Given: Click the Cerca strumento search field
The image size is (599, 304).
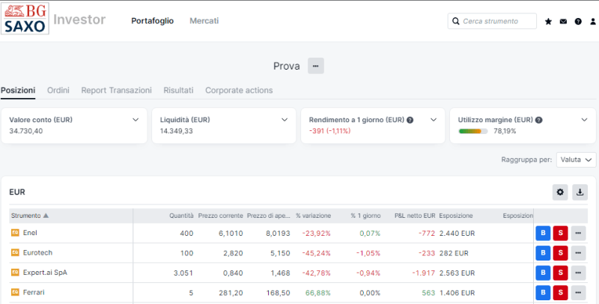Looking at the screenshot, I should [492, 22].
